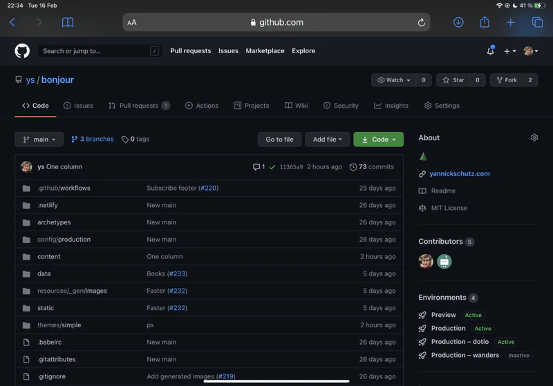Open a new Safari tab
553x386 pixels.
click(x=510, y=23)
